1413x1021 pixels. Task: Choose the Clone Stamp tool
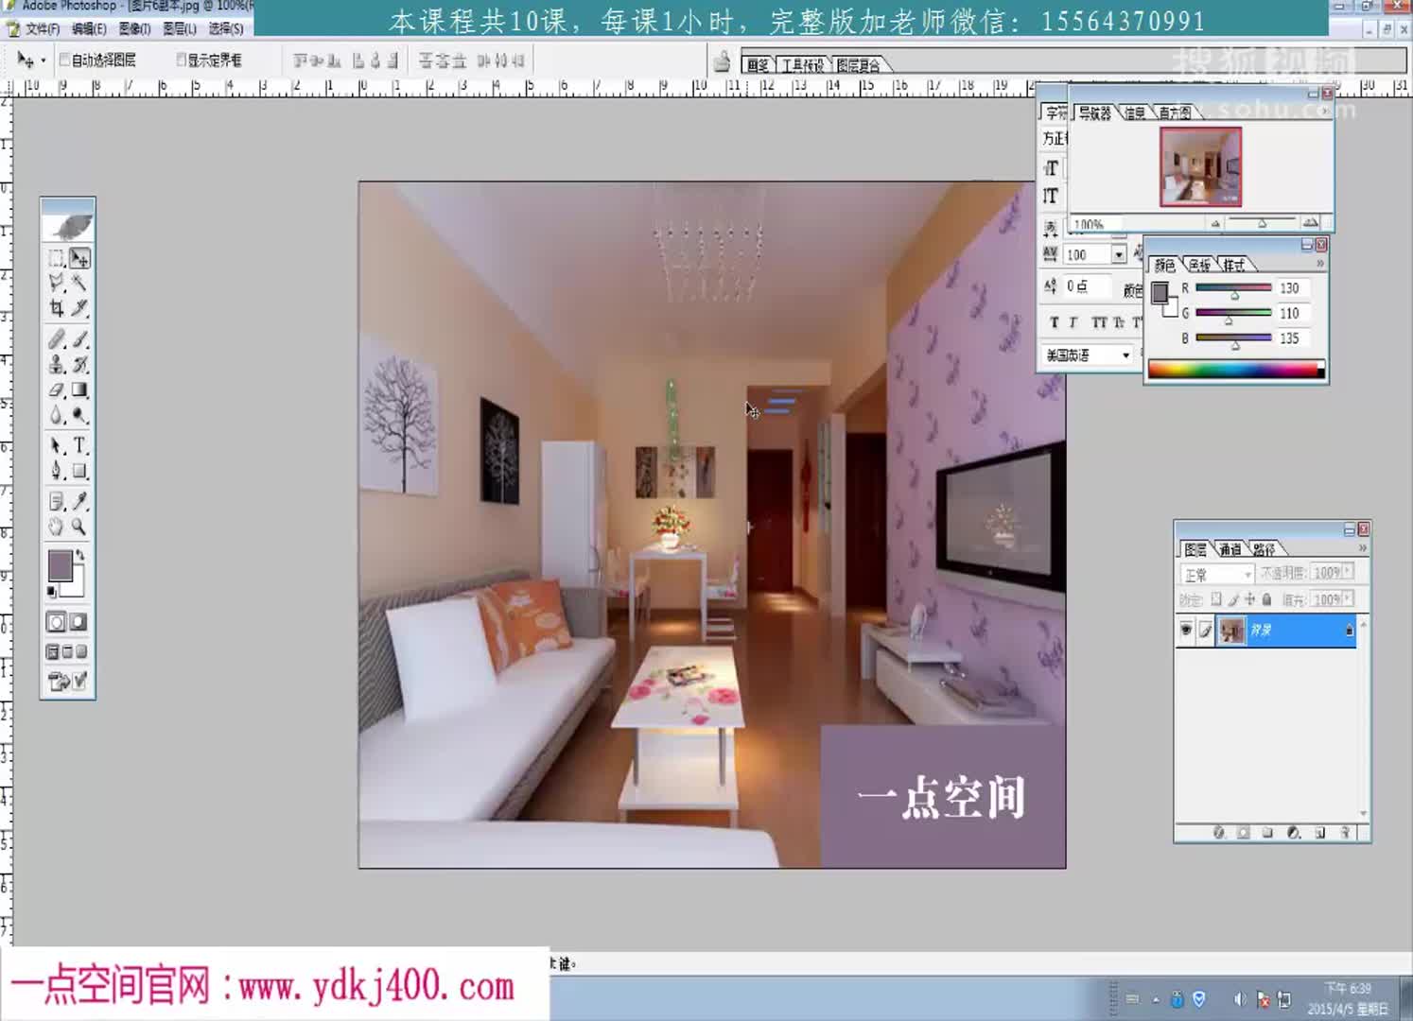coord(55,363)
